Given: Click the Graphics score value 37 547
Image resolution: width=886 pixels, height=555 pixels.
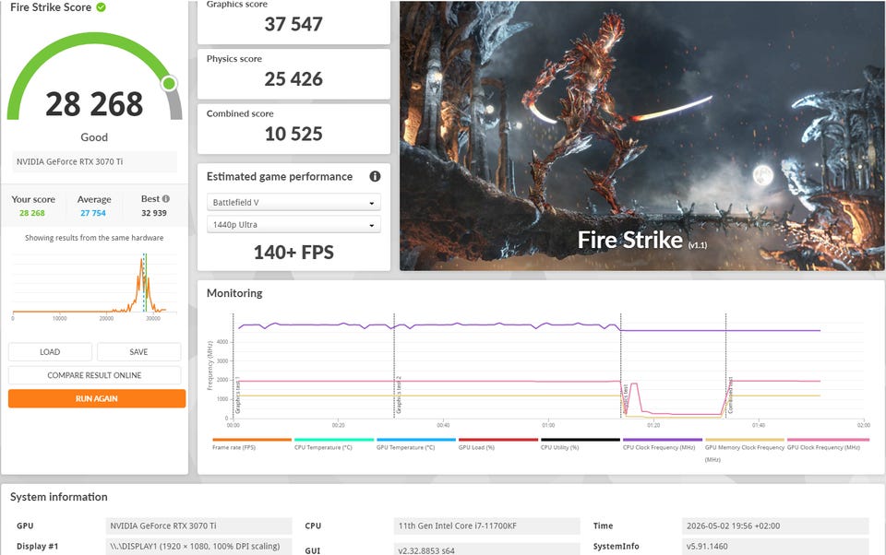Looking at the screenshot, I should tap(293, 24).
